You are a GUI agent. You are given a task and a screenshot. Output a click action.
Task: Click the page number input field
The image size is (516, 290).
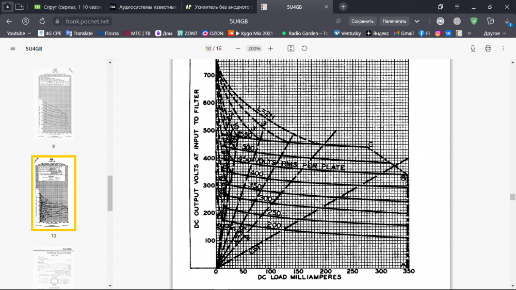click(208, 48)
